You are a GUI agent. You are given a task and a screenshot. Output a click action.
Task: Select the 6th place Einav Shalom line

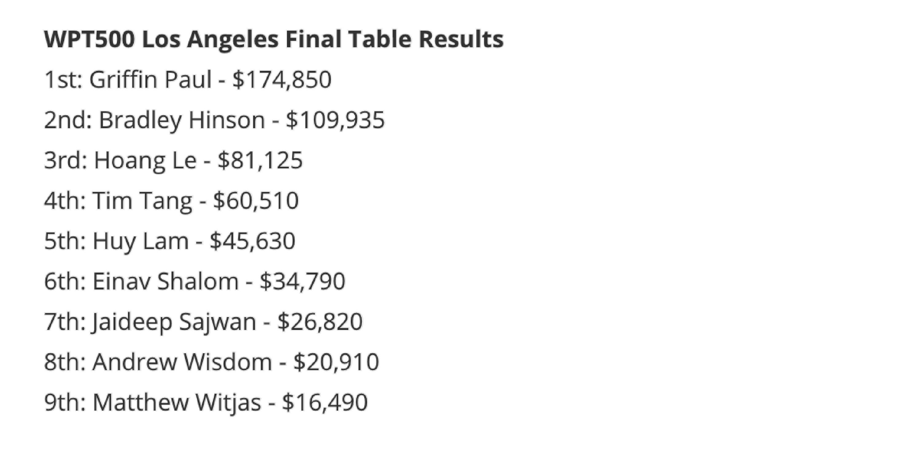click(195, 281)
